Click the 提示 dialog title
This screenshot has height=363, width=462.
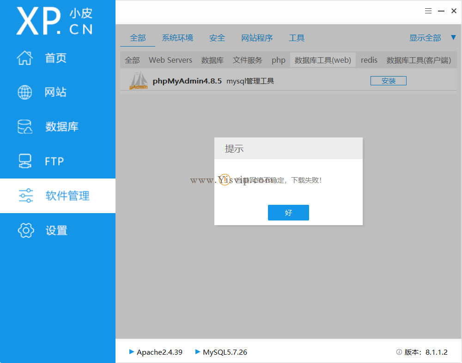234,149
